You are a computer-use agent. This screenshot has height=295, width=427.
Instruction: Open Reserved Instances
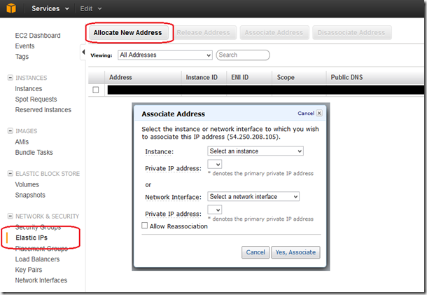click(43, 110)
